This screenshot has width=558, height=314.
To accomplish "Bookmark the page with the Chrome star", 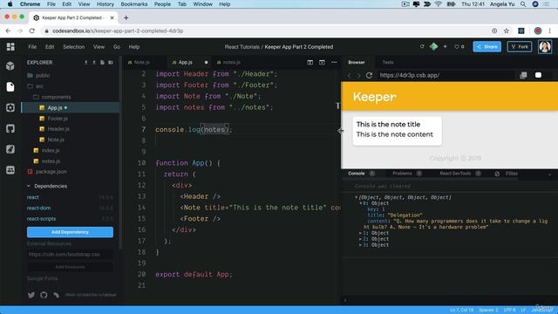I will pyautogui.click(x=507, y=31).
